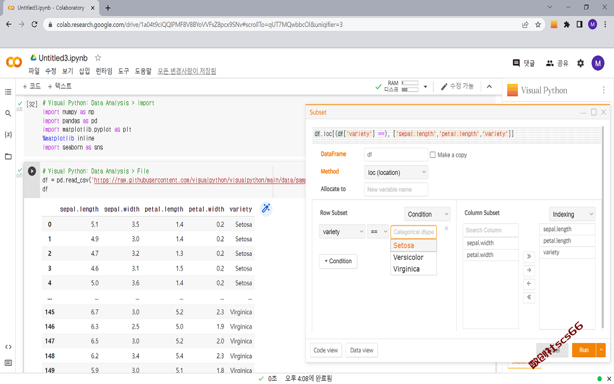Viewport: 614px width, 384px height.
Task: Maximize the Subset dialog
Action: (593, 112)
